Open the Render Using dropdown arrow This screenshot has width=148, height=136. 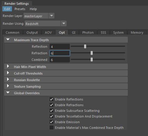click(64, 24)
